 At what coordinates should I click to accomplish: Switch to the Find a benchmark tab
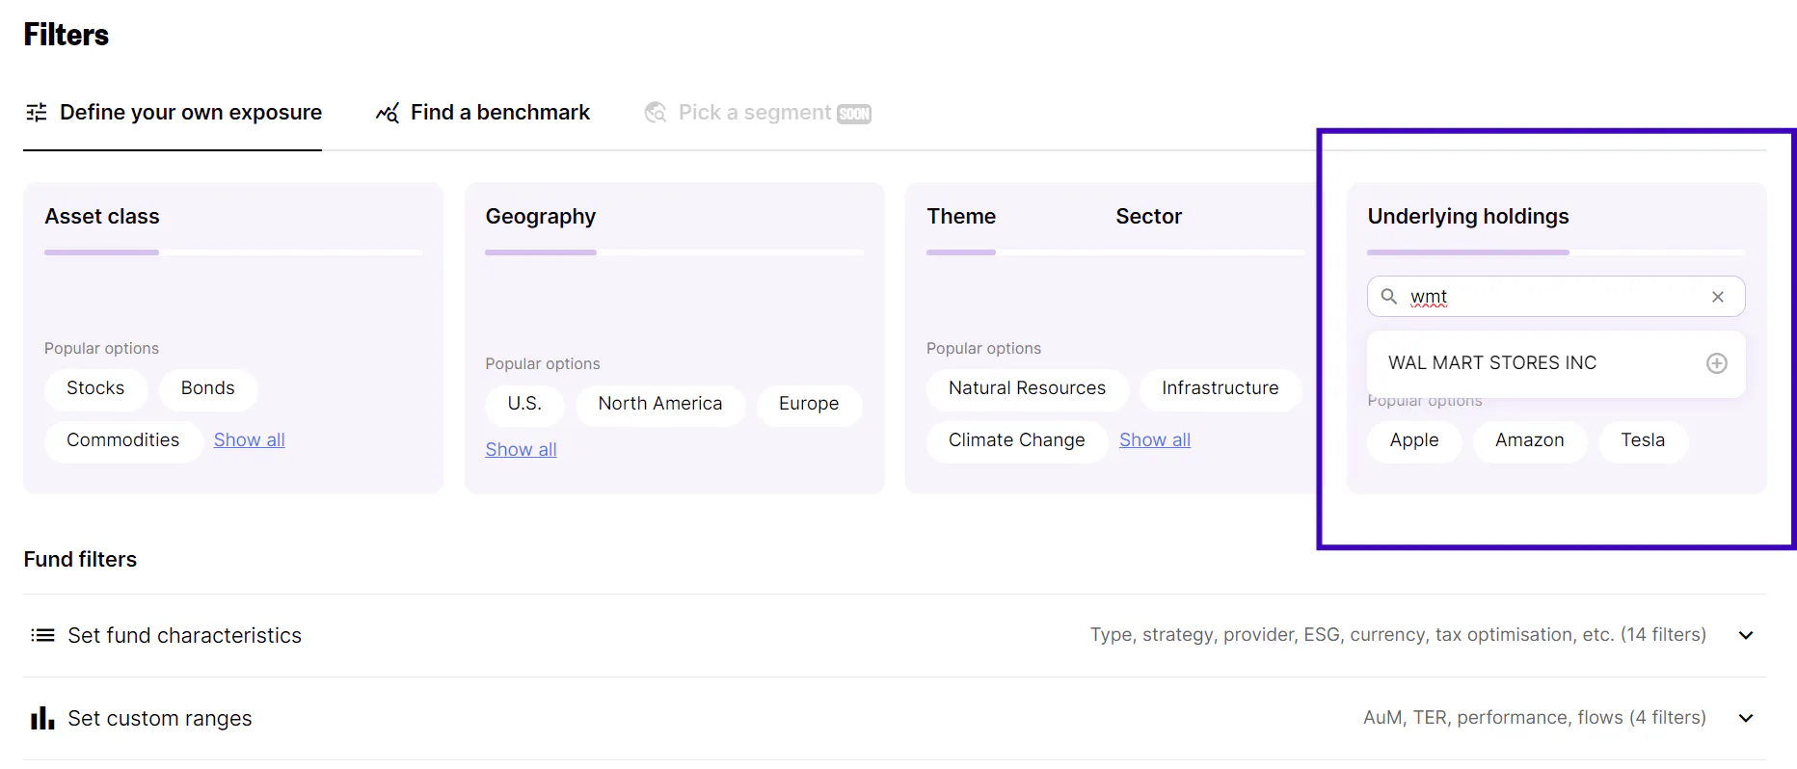click(499, 113)
